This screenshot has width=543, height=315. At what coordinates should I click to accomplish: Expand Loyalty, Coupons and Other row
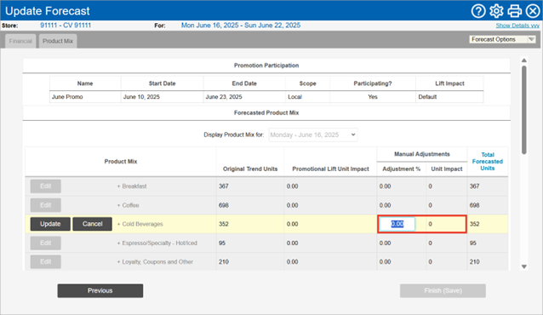point(118,262)
